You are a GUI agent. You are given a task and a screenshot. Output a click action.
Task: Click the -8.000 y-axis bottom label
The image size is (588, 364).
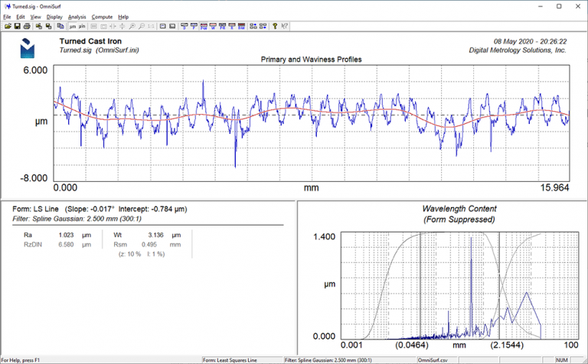click(34, 178)
